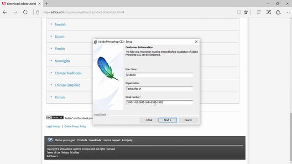292x164 pixels.
Task: Open the AdChoices link
Action: tap(52, 156)
